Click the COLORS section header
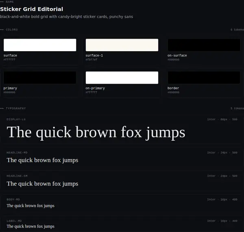Screen dimensions: 244x232 coord(12,30)
